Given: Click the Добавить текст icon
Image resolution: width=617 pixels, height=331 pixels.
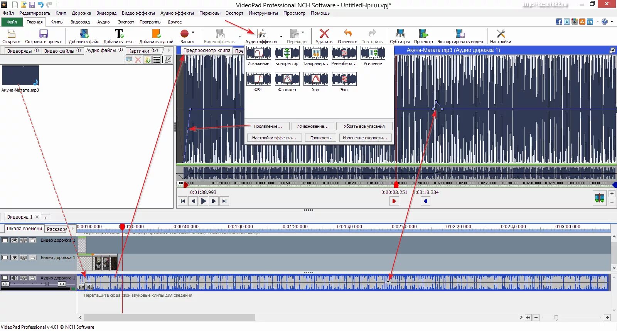Looking at the screenshot, I should (119, 34).
